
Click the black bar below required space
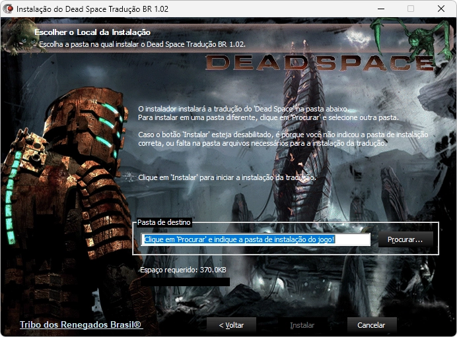click(185, 282)
